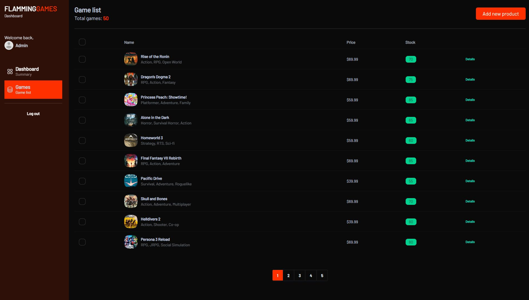Screen dimensions: 529x300
Task: Toggle the select-all checkbox in table header
Action: [82, 42]
